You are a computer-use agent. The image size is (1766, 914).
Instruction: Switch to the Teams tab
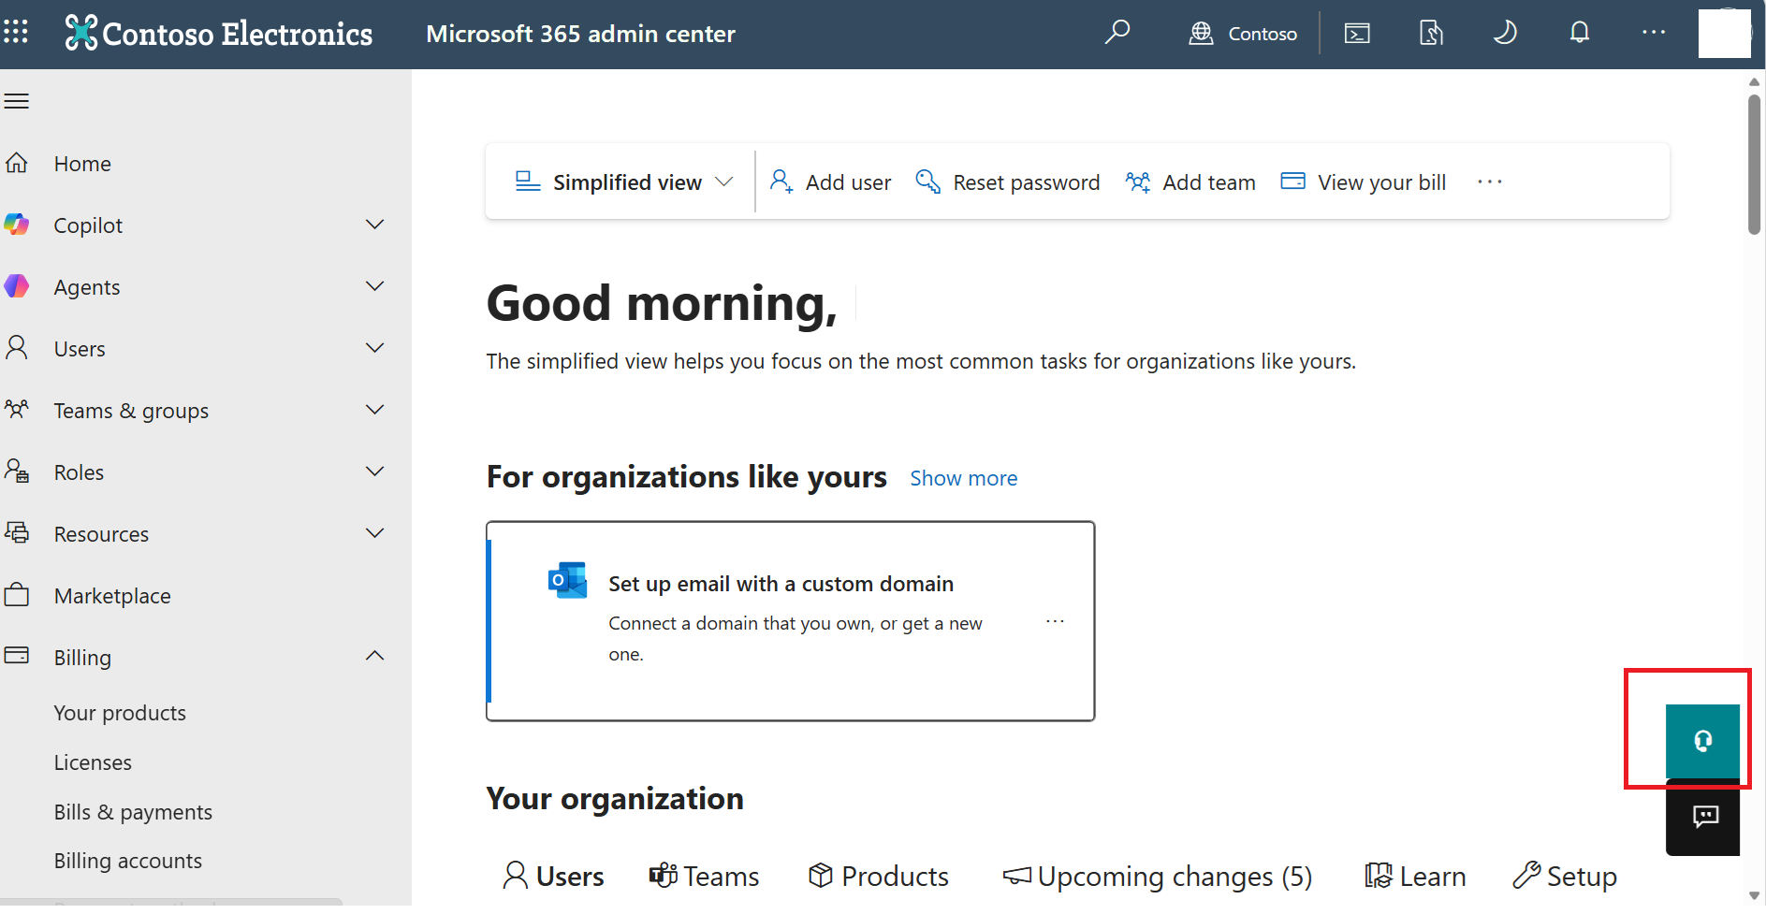point(705,876)
